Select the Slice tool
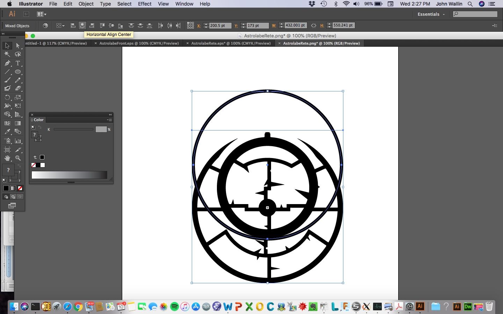The width and height of the screenshot is (503, 314). 18,150
